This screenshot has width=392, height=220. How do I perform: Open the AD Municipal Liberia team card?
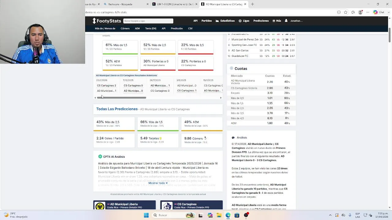pyautogui.click(x=125, y=205)
